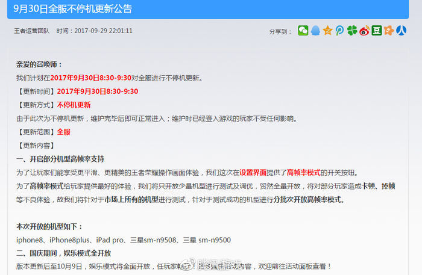Select the author text 王者运营团队

coord(32,31)
